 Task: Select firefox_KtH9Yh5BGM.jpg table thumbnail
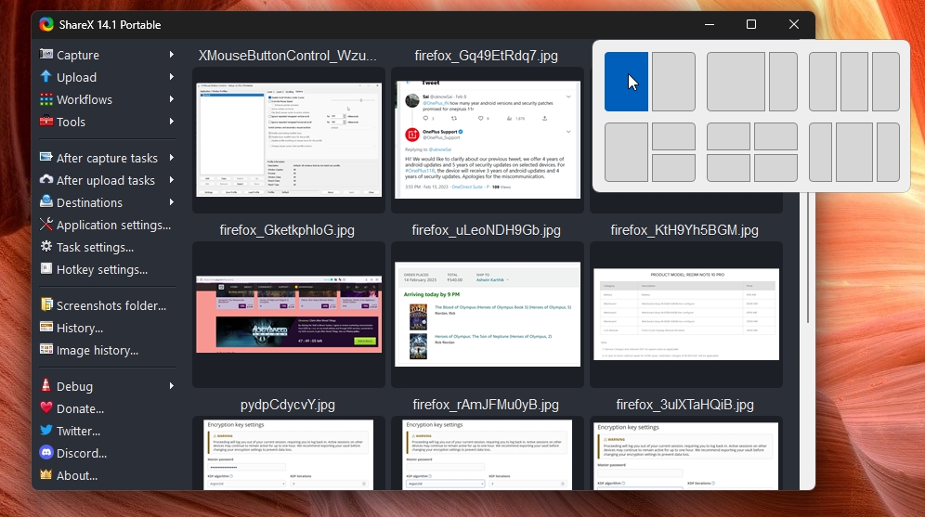[x=686, y=315]
